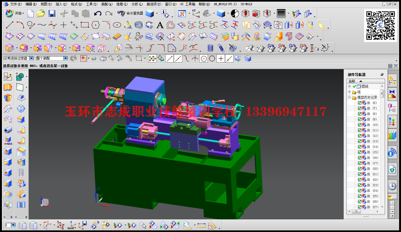Viewport: 401px width, 232px height.
Task: Uncheck the 体 (20) checkbox
Action: tap(359, 169)
